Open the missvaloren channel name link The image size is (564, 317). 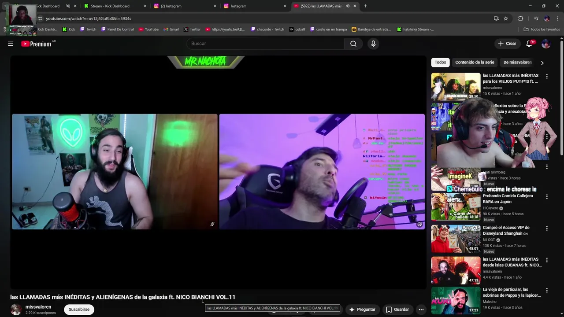[38, 307]
